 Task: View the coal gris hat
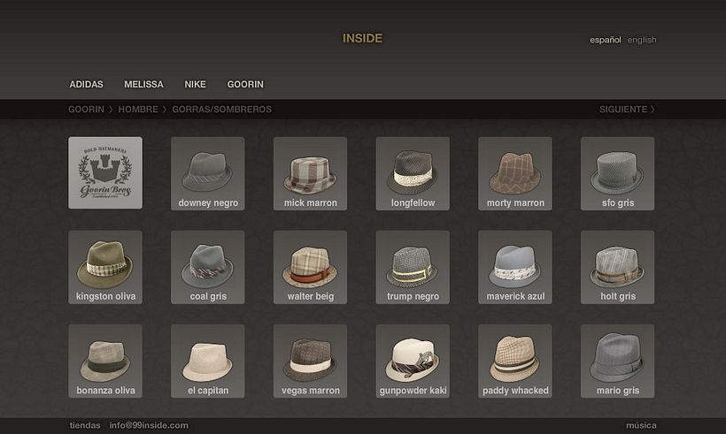208,267
